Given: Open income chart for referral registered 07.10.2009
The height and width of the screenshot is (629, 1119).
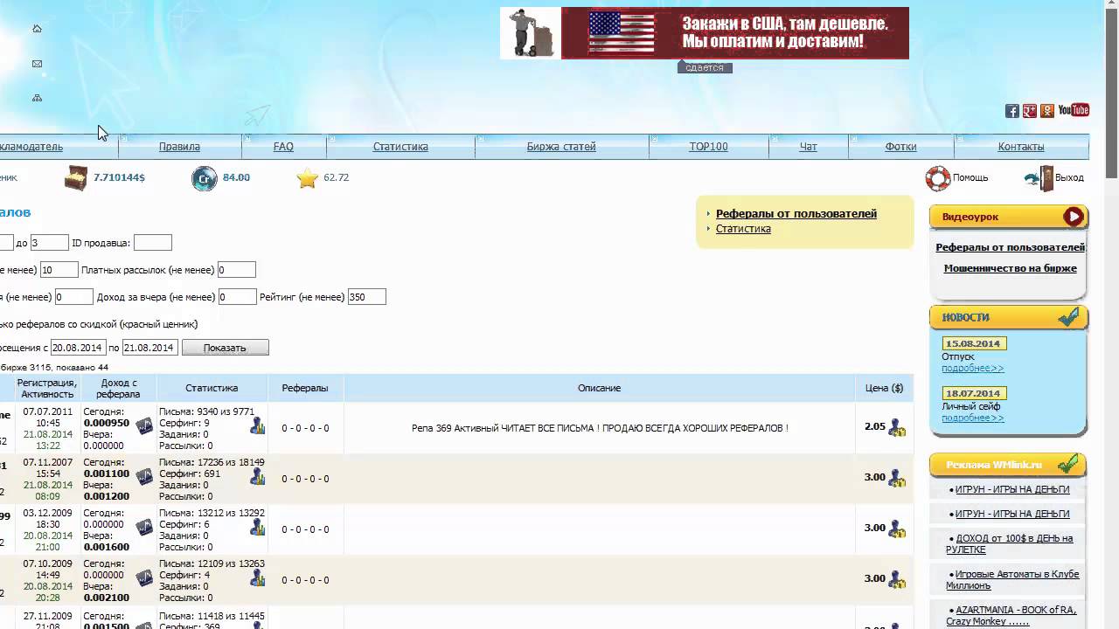Looking at the screenshot, I should [x=144, y=578].
